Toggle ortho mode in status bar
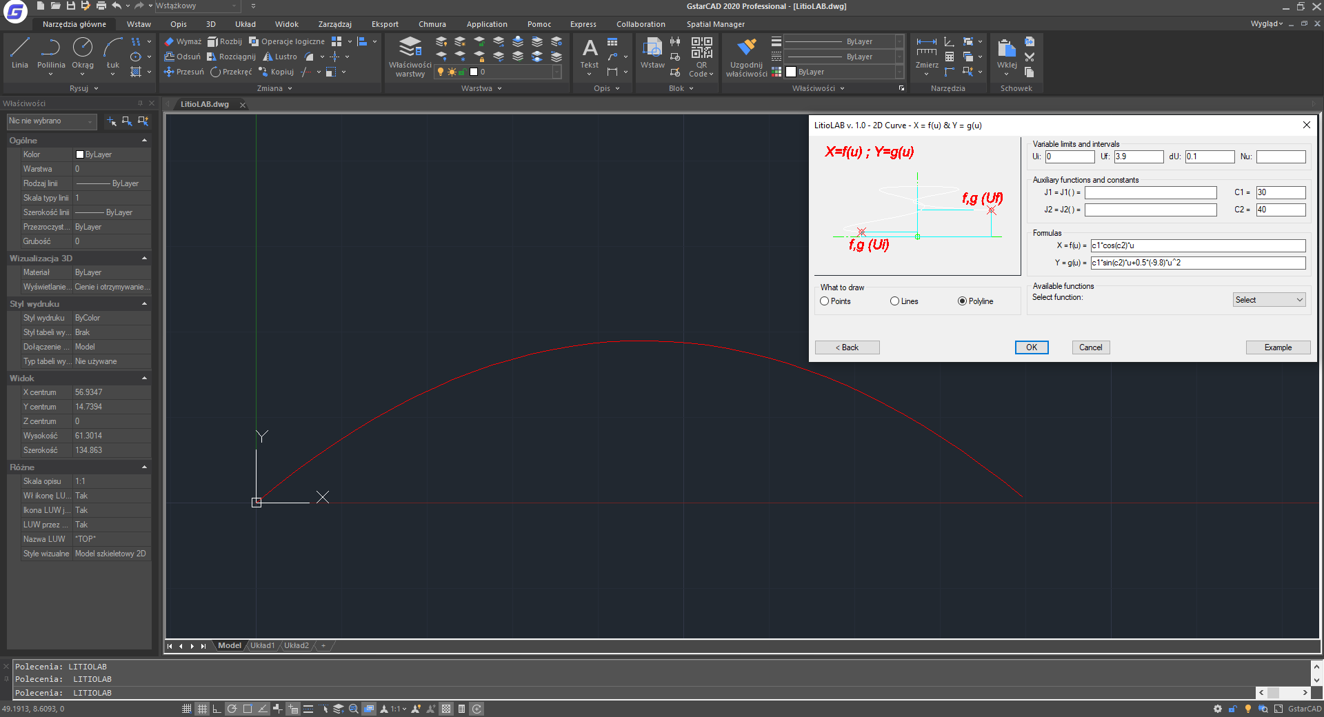The image size is (1324, 717). [217, 709]
